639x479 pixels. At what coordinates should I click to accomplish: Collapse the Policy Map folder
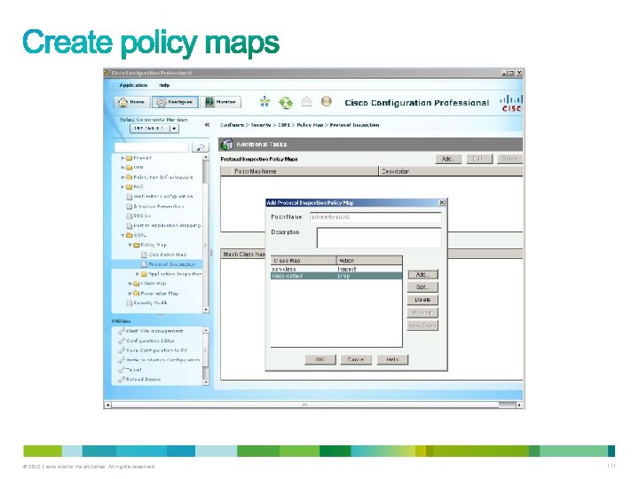point(130,245)
